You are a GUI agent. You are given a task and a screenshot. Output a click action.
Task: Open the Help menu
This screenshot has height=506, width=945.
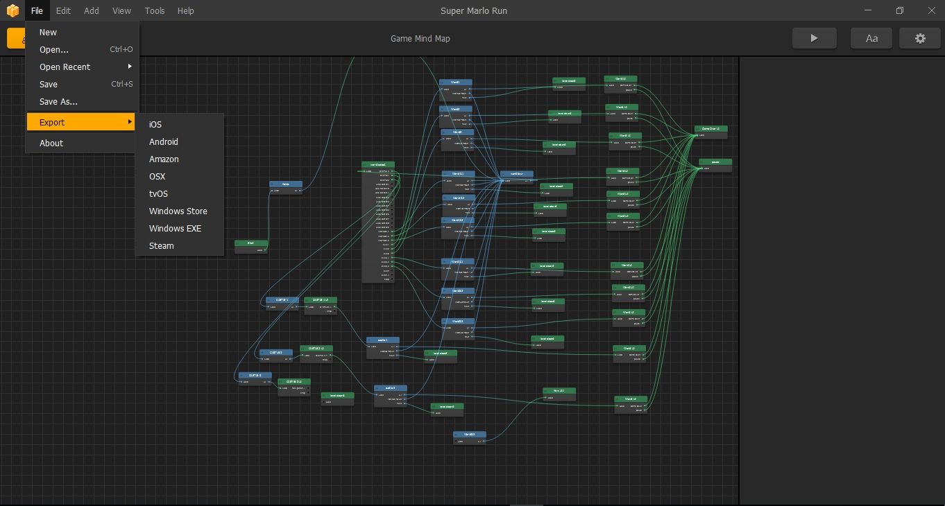coord(185,10)
